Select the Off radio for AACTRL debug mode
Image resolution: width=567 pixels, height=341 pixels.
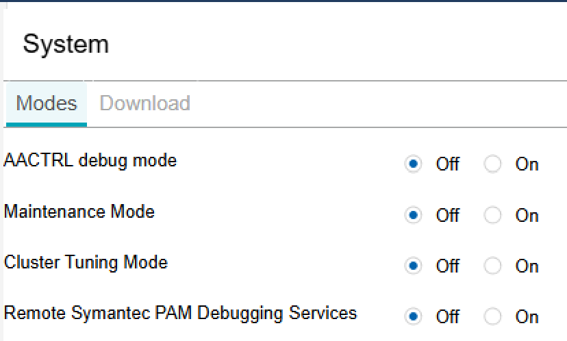pos(414,164)
